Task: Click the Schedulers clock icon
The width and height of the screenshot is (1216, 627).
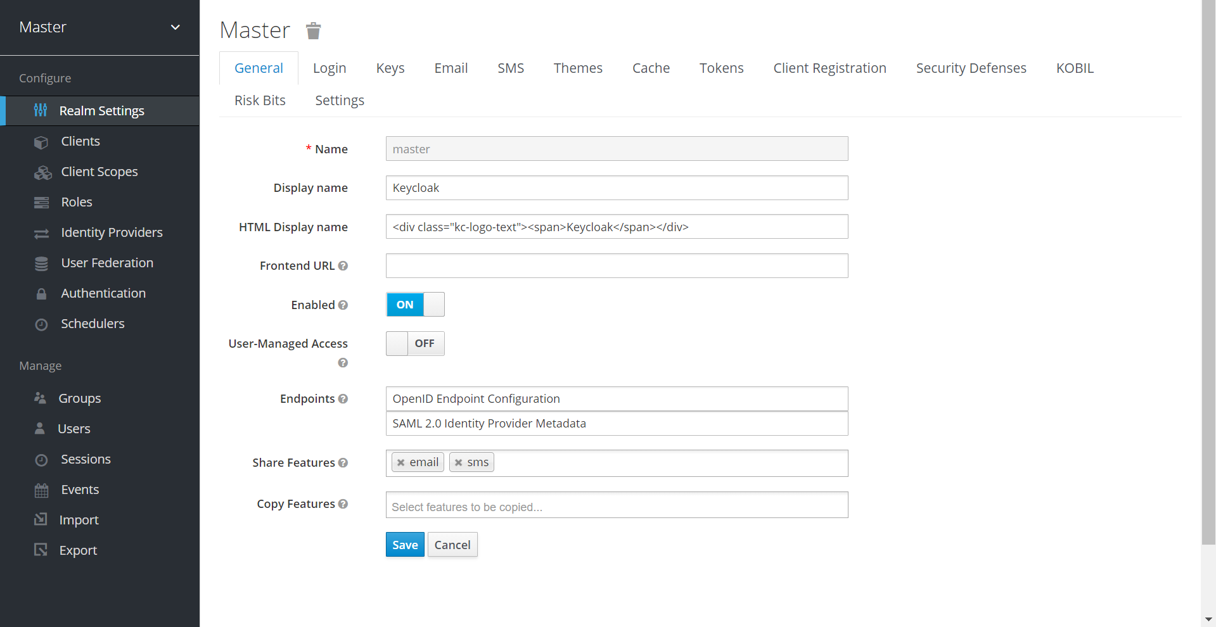Action: (41, 324)
